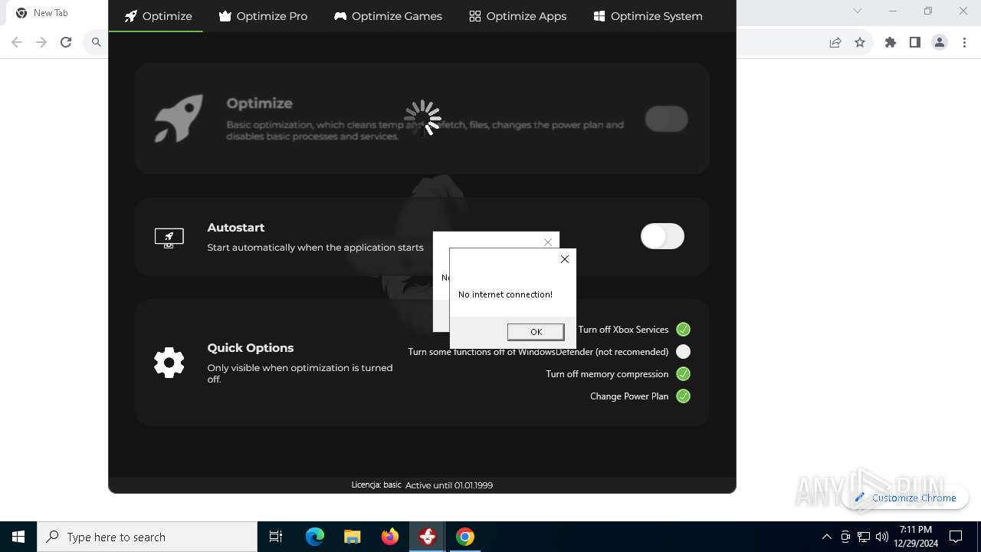
Task: Click the 'Licencja: basic' status text
Action: [376, 485]
